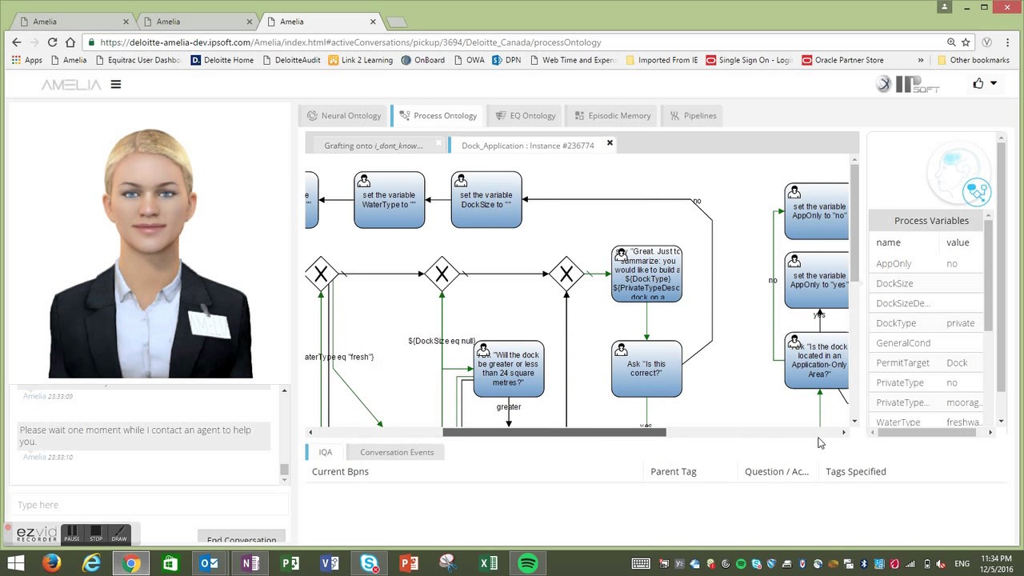The image size is (1024, 576).
Task: Select 'Ask Is this correct?' node
Action: (x=646, y=369)
